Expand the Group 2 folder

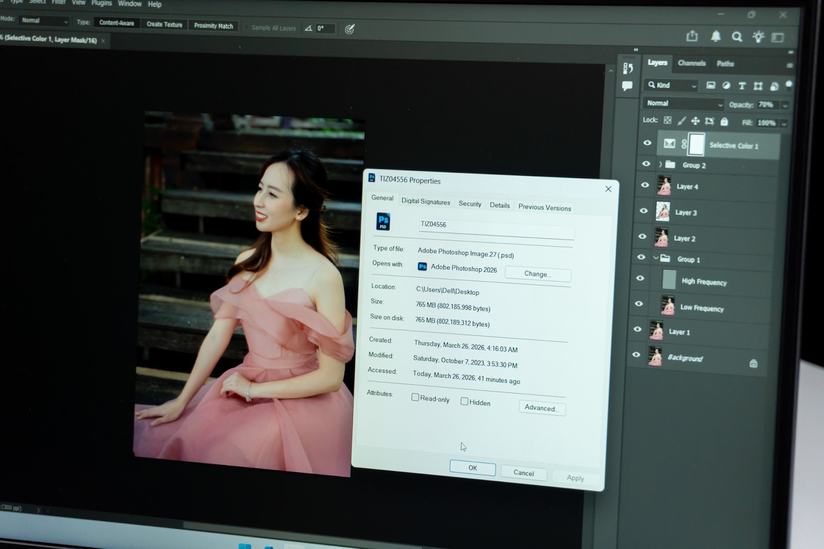click(660, 165)
